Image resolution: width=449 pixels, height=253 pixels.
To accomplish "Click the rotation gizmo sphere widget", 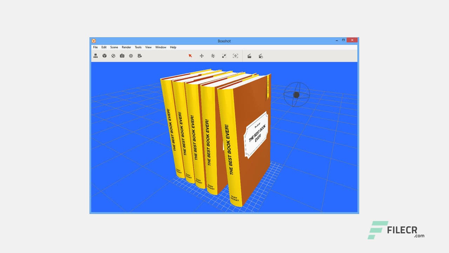I will (x=296, y=95).
